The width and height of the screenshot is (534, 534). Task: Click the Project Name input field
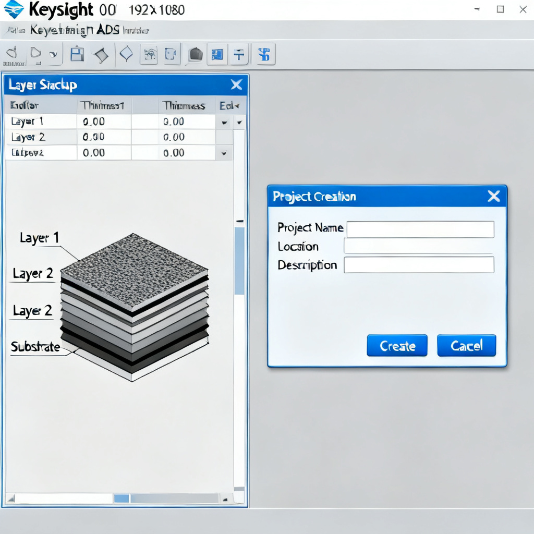pyautogui.click(x=421, y=229)
